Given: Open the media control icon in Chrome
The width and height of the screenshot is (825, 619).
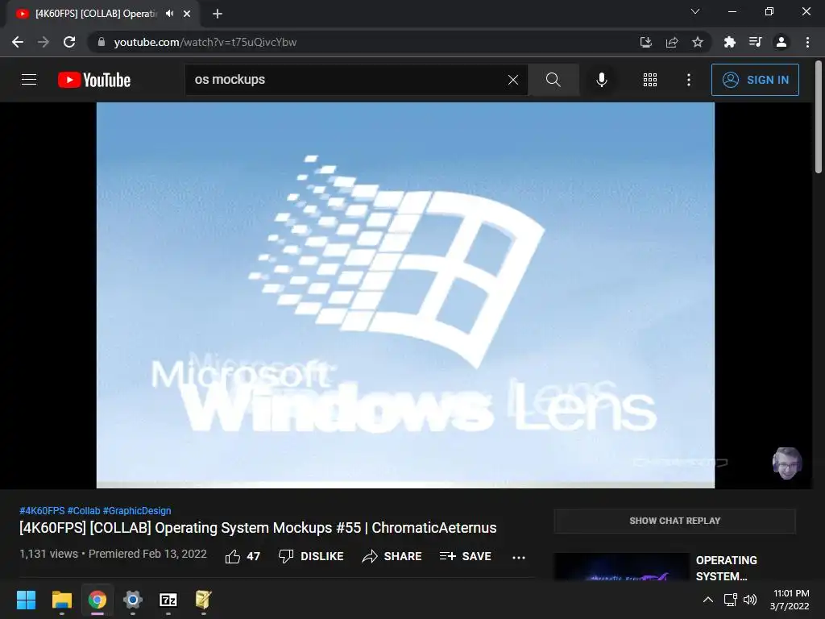Looking at the screenshot, I should (755, 42).
